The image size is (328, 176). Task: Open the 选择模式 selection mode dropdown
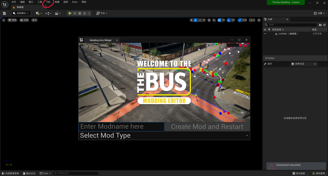[21, 13]
